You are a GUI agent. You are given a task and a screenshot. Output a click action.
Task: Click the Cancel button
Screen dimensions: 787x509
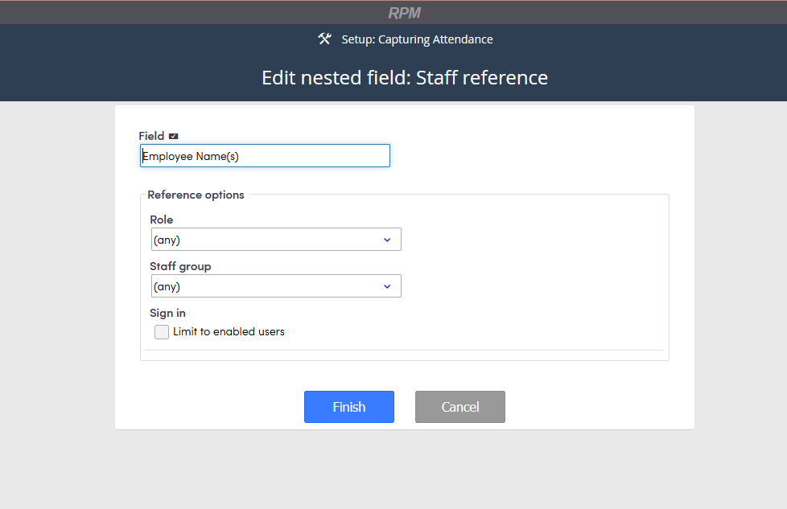[x=459, y=407]
